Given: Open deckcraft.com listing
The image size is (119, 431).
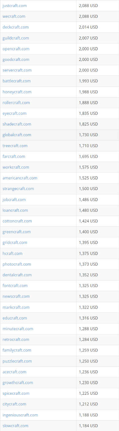Looking at the screenshot, I should [x=16, y=27].
